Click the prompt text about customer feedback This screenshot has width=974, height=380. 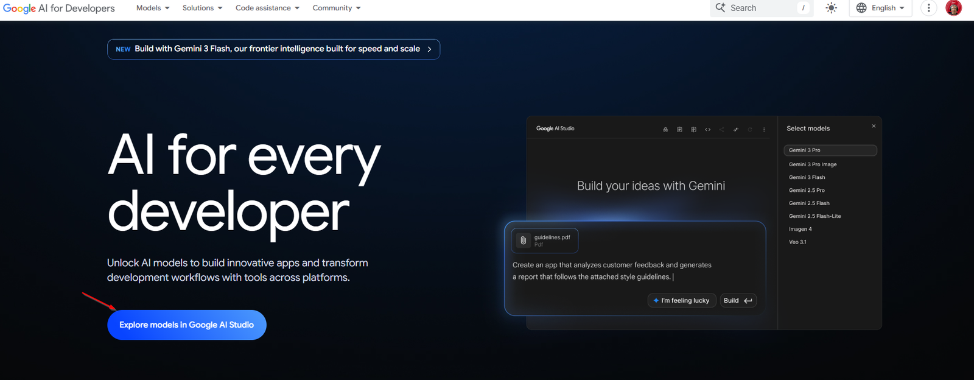coord(612,270)
